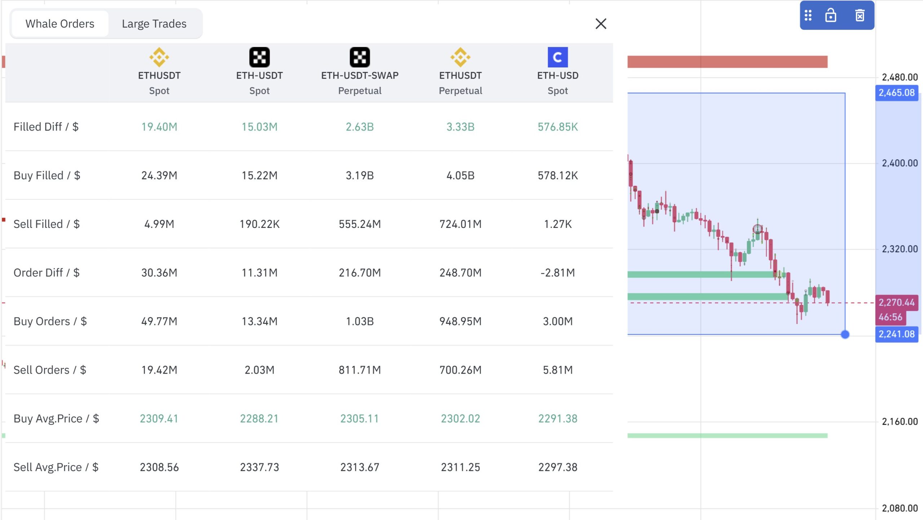The image size is (923, 520).
Task: Click the 5.81M Sell Orders value
Action: [x=558, y=370]
